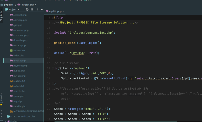The height and width of the screenshot is (122, 202).
Task: Click the text file icon of robots.txt
Action: tap(11, 86)
